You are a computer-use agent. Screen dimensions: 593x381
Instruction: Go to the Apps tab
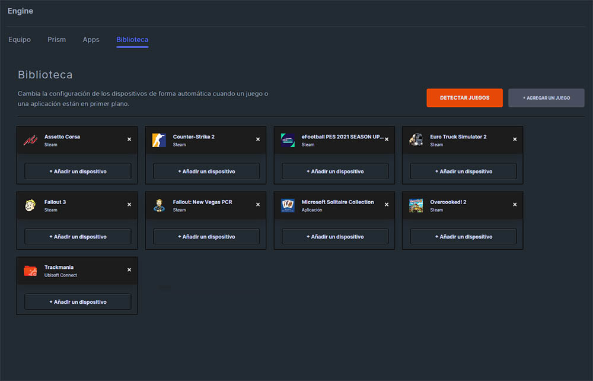(91, 39)
